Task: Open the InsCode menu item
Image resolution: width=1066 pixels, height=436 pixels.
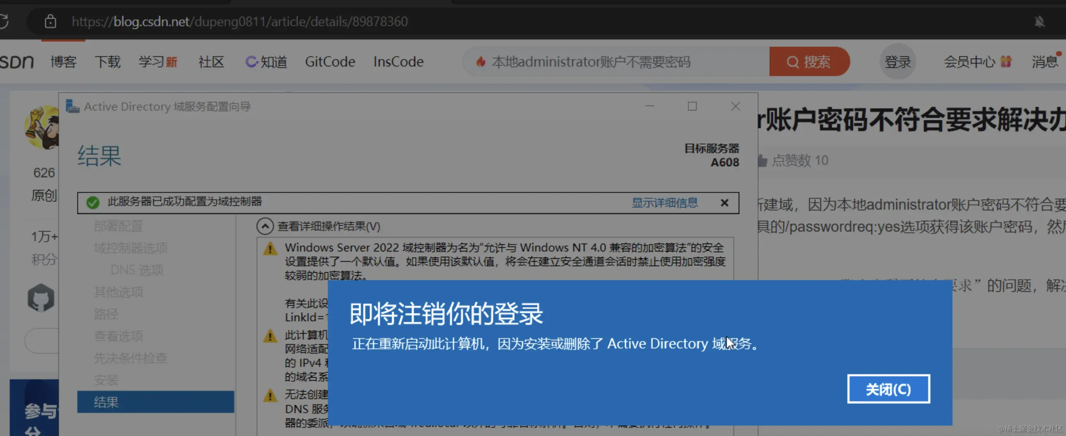Action: [x=398, y=61]
